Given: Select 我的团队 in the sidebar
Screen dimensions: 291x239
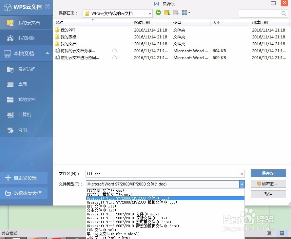Looking at the screenshot, I should (x=26, y=38).
